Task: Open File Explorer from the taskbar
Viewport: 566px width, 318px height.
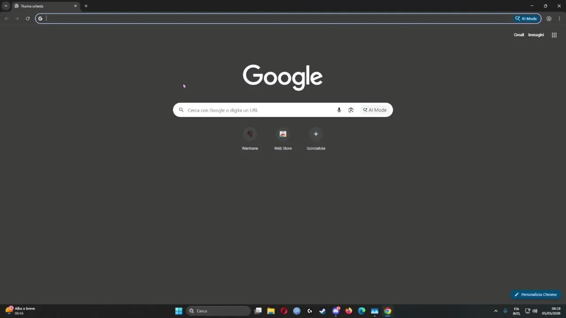Action: tap(271, 311)
